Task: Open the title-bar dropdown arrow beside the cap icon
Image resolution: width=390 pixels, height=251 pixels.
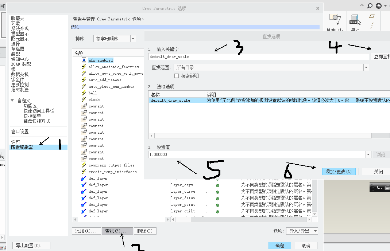Action: [386, 6]
